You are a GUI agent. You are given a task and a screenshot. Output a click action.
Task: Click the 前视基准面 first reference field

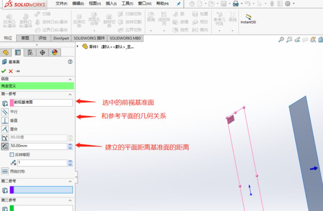click(42, 103)
